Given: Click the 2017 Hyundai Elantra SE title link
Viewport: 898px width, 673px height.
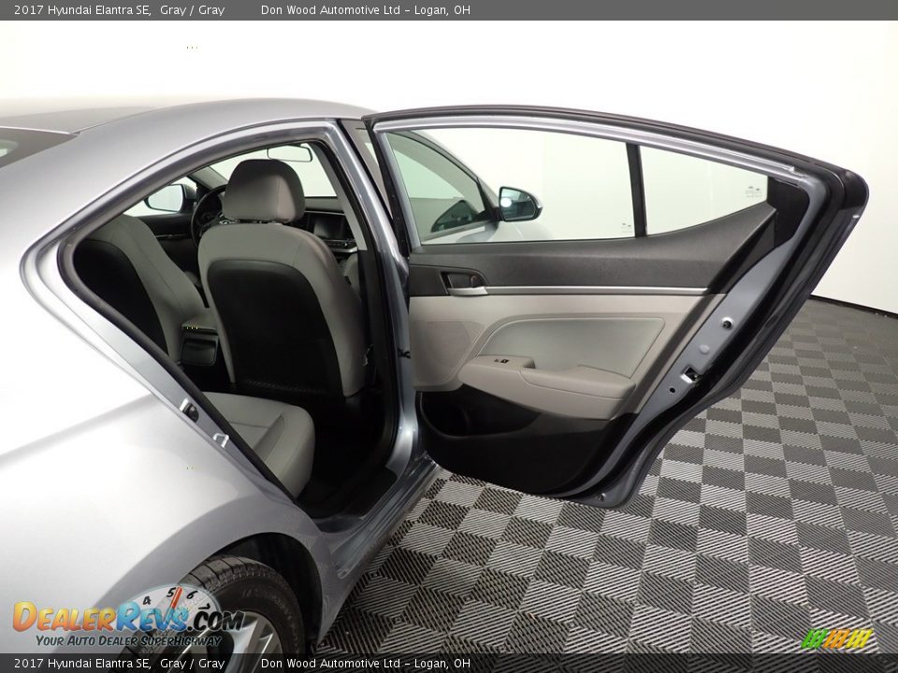Looking at the screenshot, I should pos(82,12).
